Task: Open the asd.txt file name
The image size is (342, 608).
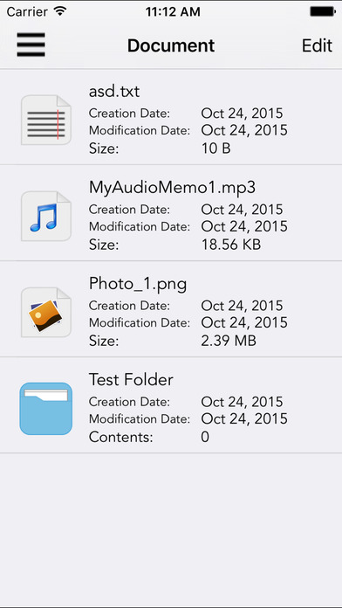Action: click(114, 92)
